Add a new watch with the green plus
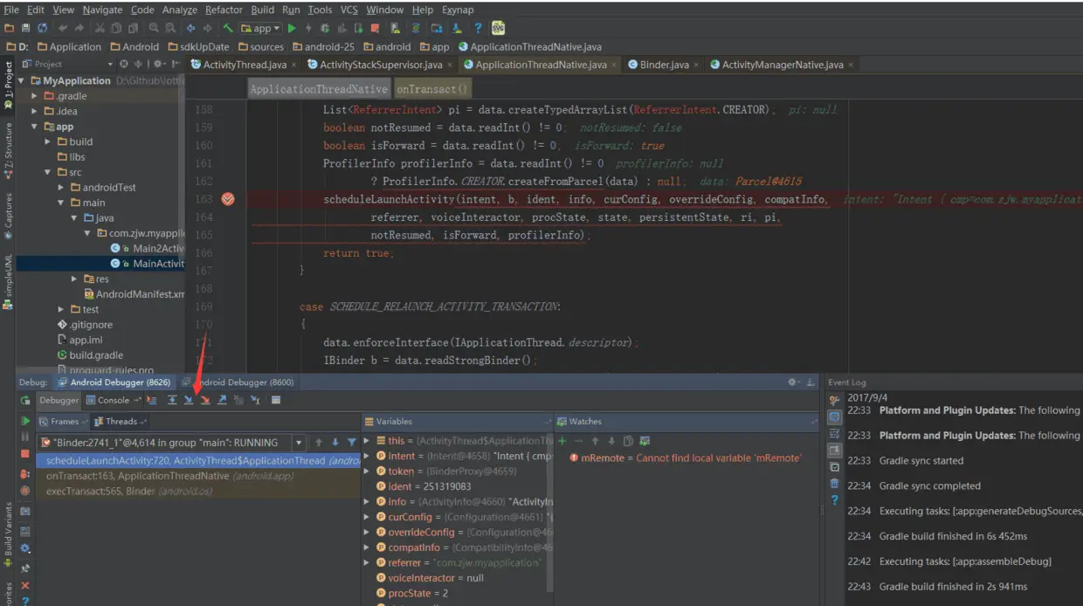1083x606 pixels. tap(562, 442)
